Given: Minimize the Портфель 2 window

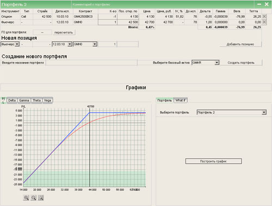Looking at the screenshot, I should click(259, 4).
